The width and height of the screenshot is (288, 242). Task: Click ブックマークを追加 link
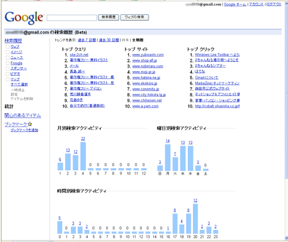point(24,130)
